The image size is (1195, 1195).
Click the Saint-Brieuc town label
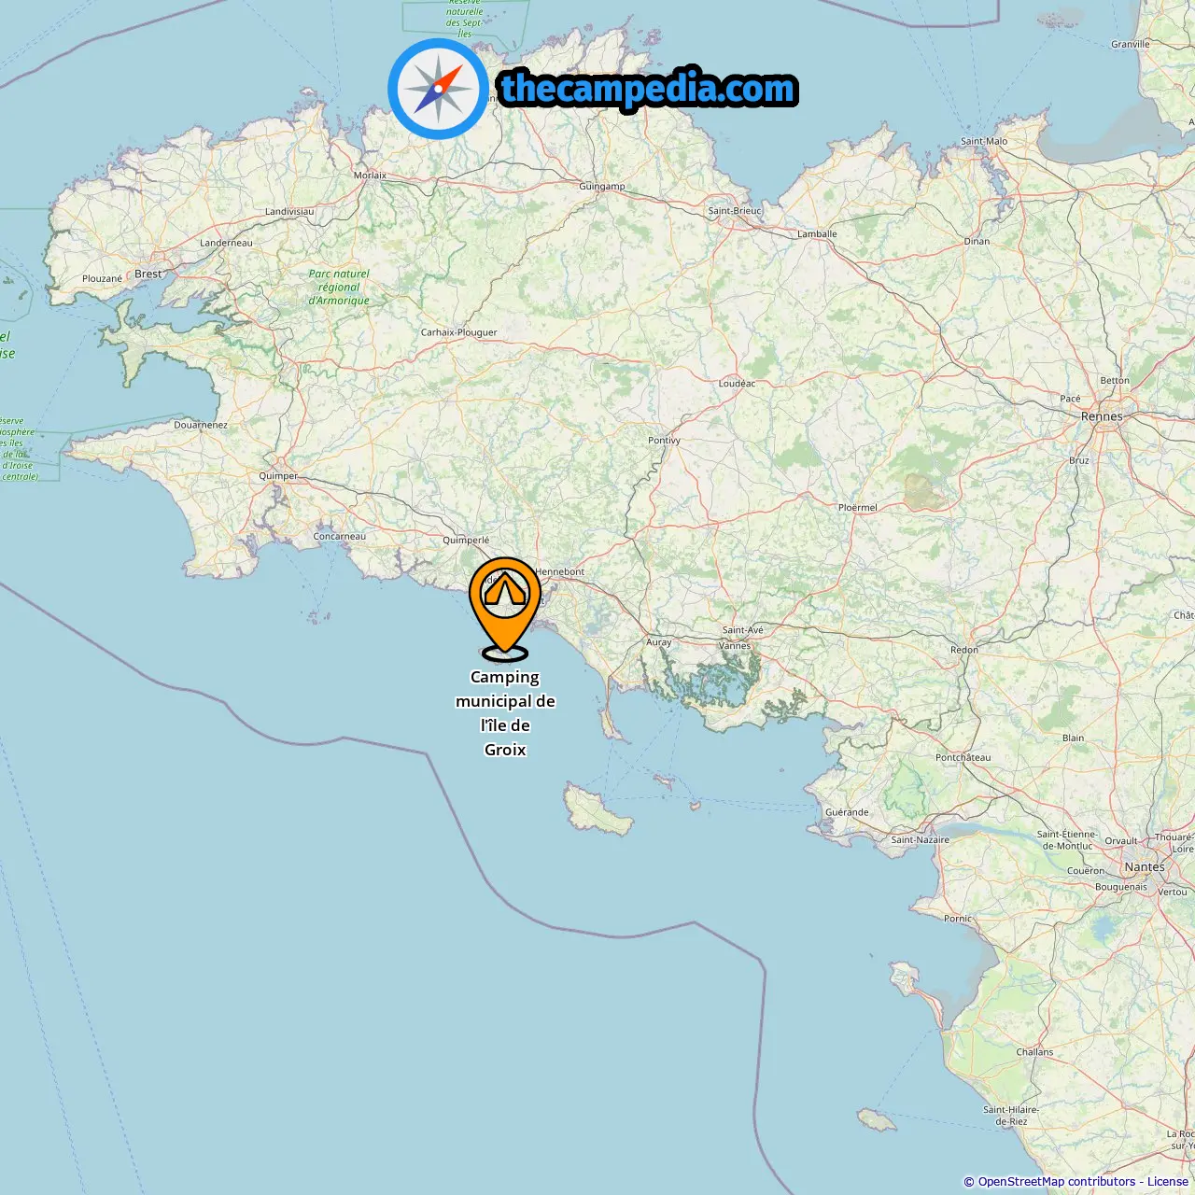(735, 211)
